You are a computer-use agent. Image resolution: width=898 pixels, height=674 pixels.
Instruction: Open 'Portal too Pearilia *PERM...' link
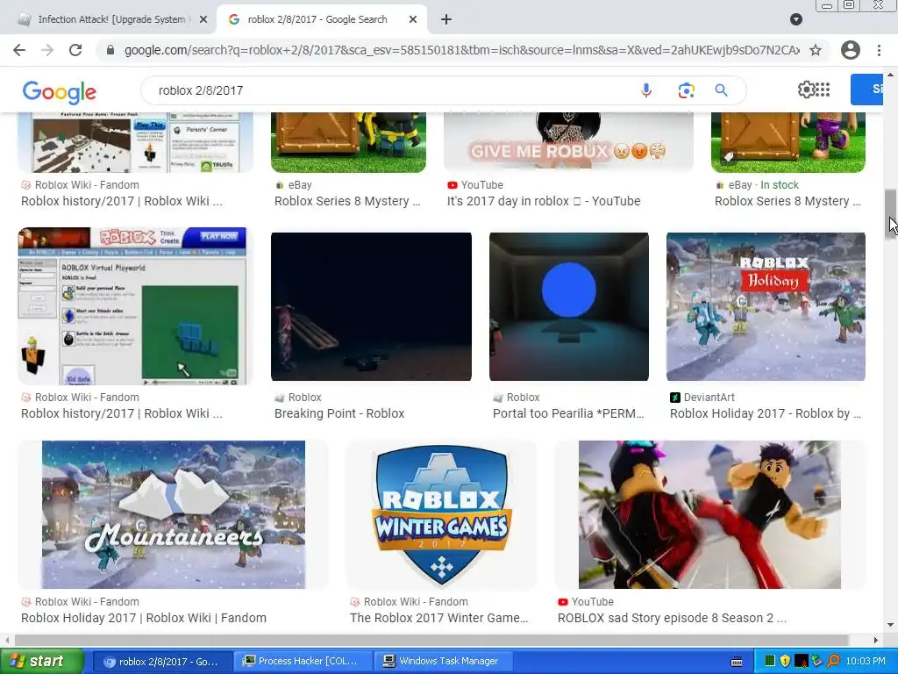pyautogui.click(x=568, y=413)
